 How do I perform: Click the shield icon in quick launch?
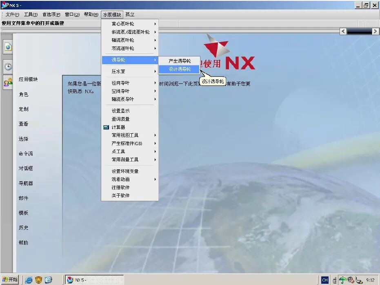click(38, 280)
